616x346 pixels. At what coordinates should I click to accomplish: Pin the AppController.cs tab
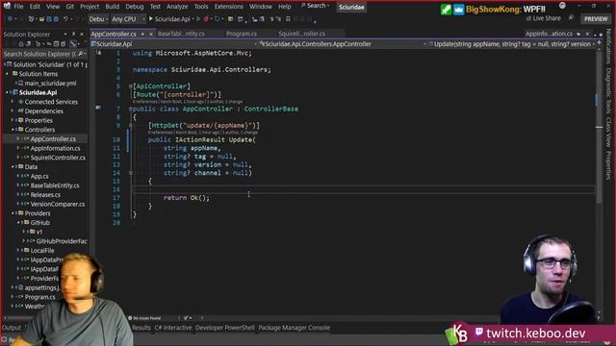142,35
